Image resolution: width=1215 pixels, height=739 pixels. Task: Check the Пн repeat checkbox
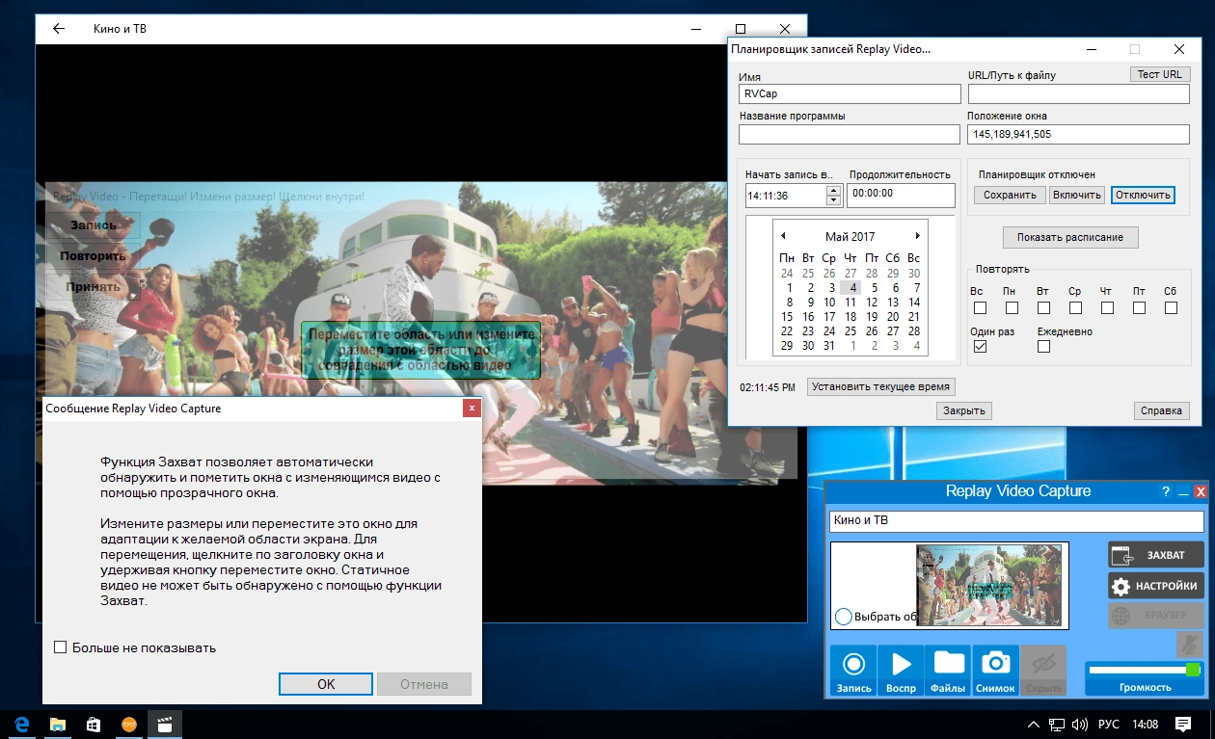1012,308
